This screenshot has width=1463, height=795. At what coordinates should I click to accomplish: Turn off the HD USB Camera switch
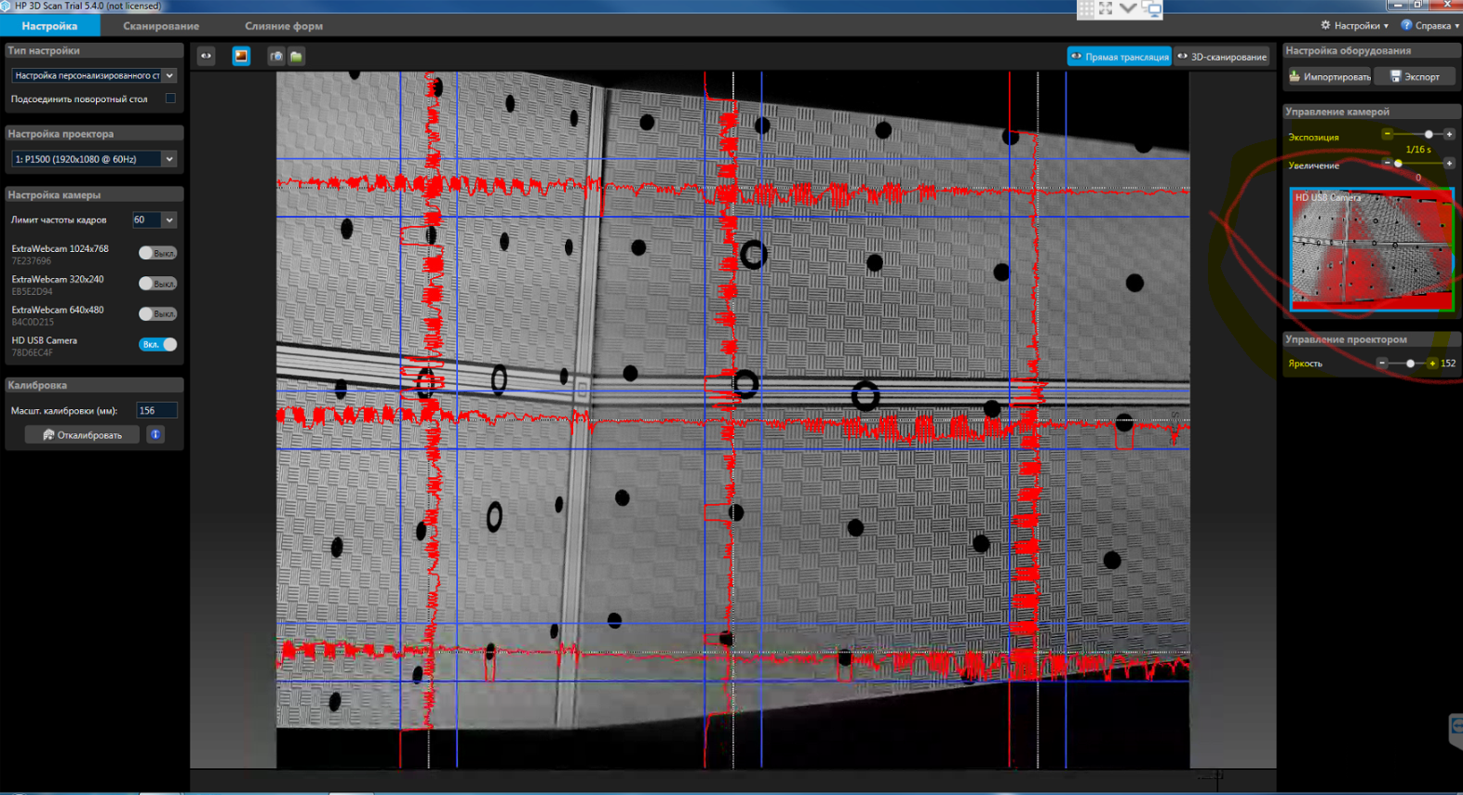pyautogui.click(x=157, y=344)
